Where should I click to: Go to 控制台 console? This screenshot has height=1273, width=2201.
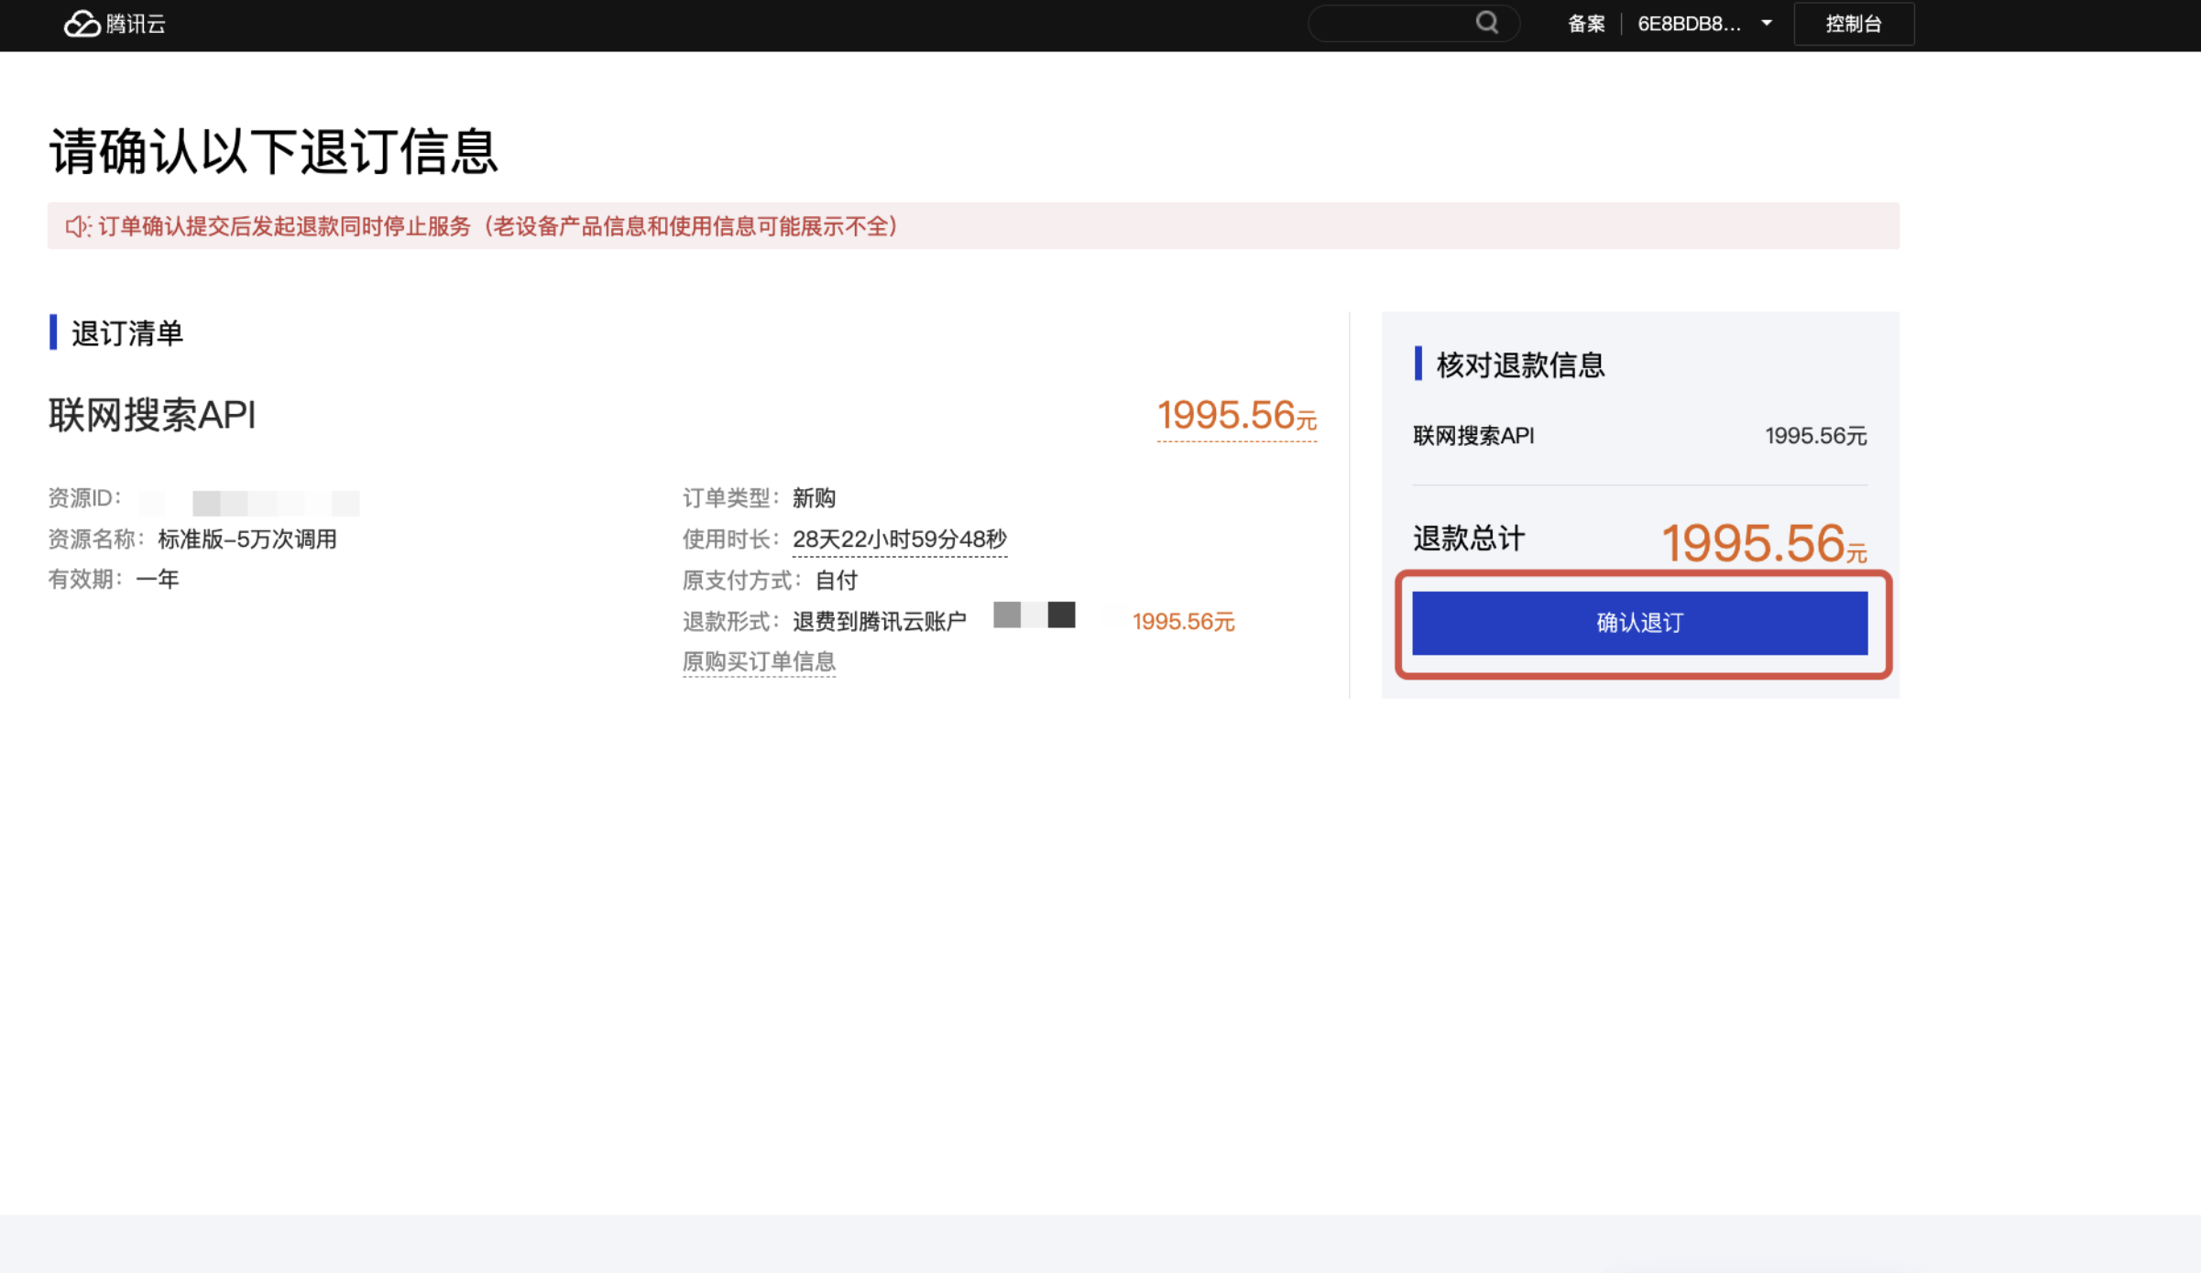pos(1853,24)
